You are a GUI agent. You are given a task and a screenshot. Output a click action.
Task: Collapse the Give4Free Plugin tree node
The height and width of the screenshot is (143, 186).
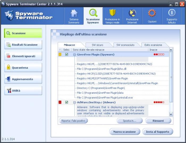coord(75,55)
